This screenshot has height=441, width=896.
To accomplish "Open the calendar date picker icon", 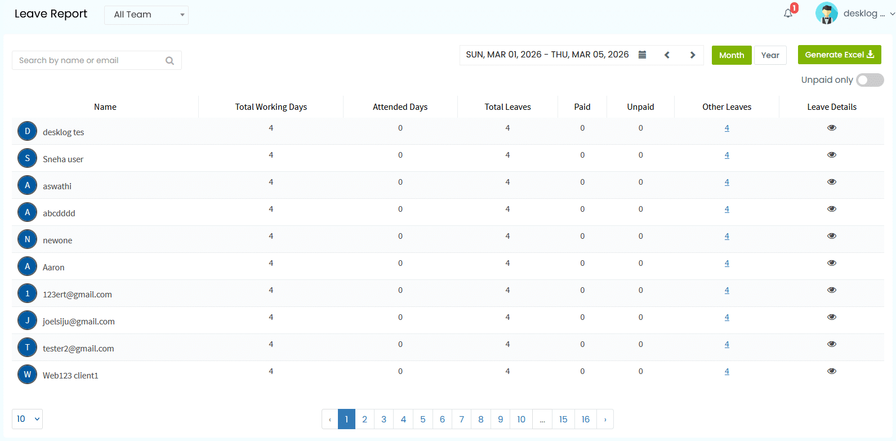I will 642,55.
